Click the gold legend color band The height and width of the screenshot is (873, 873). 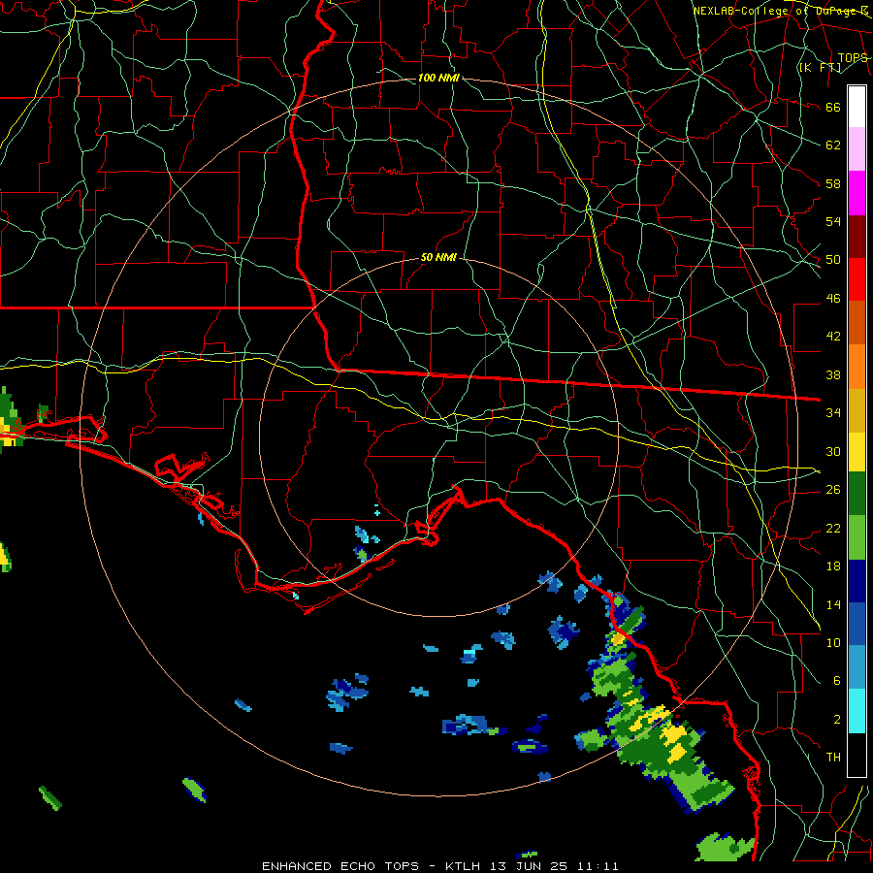pyautogui.click(x=857, y=410)
